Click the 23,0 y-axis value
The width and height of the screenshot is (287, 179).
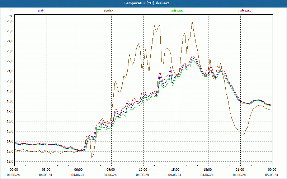pos(10,51)
